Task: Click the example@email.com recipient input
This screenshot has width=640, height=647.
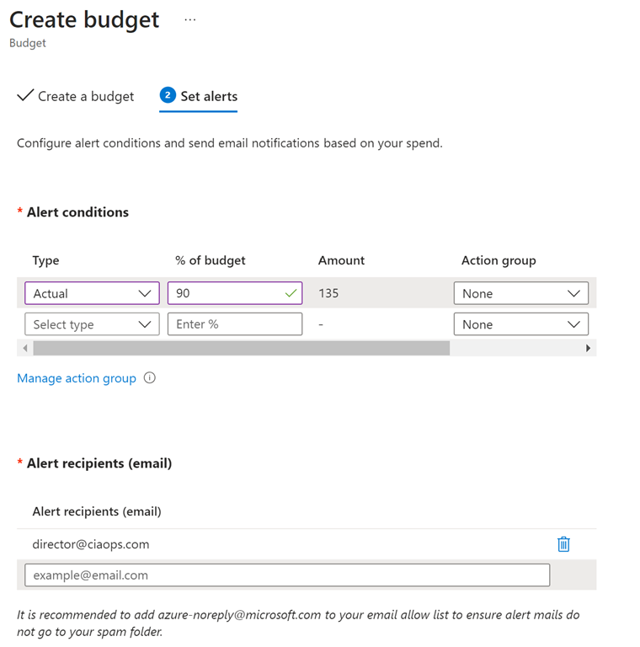Action: [287, 575]
